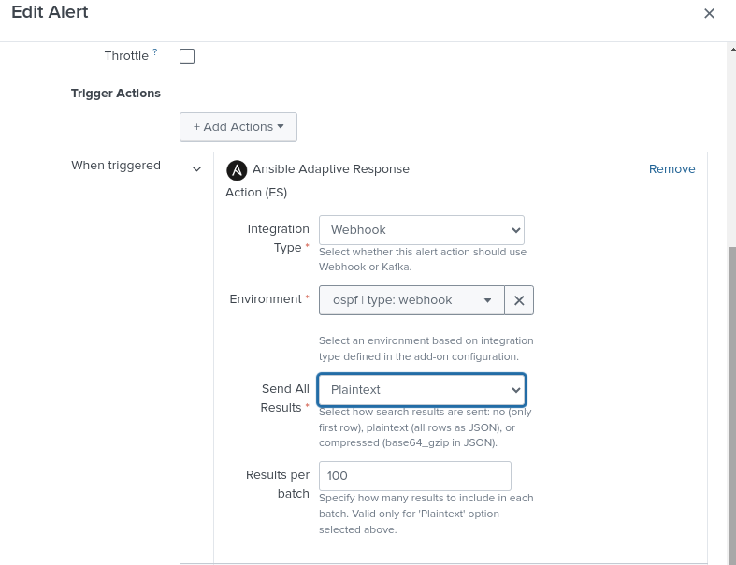Click the Send All Results label

tap(284, 398)
